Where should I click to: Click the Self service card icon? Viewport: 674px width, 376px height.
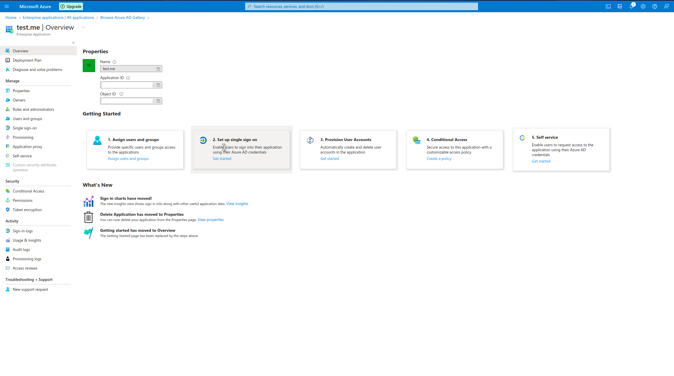523,138
